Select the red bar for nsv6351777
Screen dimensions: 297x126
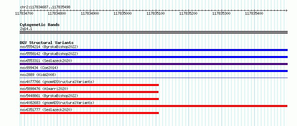coord(89,113)
